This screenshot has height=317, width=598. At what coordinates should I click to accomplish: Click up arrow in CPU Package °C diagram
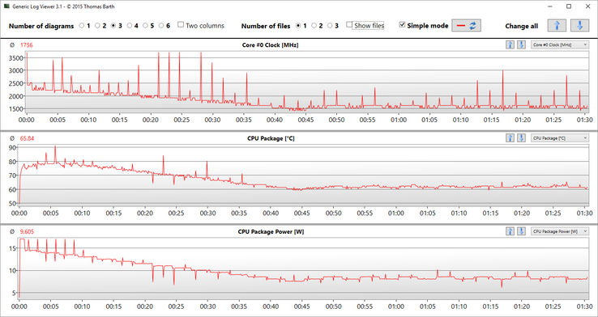tap(510, 138)
